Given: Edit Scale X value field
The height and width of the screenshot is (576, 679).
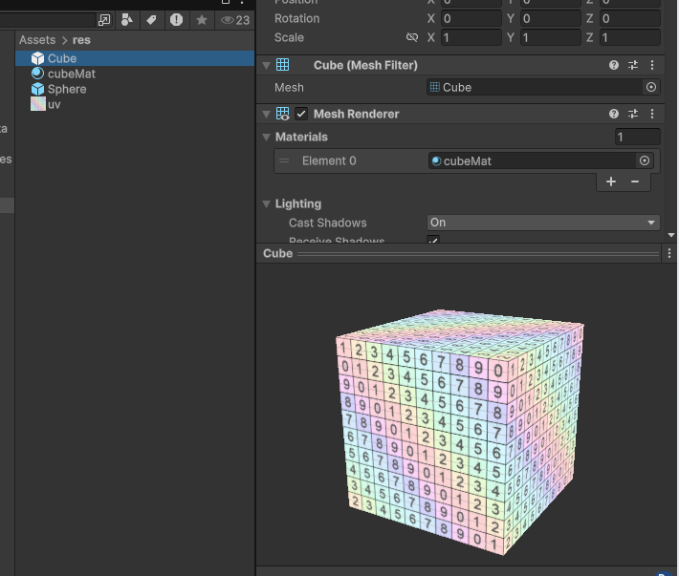Looking at the screenshot, I should 471,37.
